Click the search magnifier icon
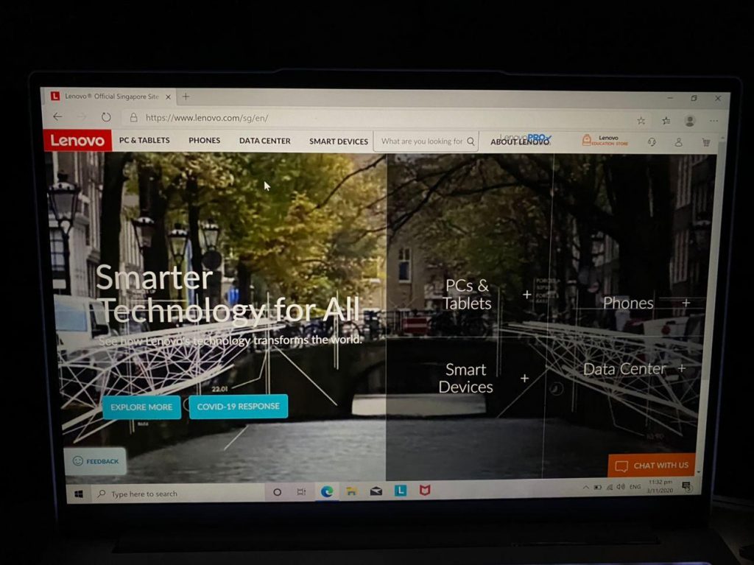754x565 pixels. (x=471, y=141)
